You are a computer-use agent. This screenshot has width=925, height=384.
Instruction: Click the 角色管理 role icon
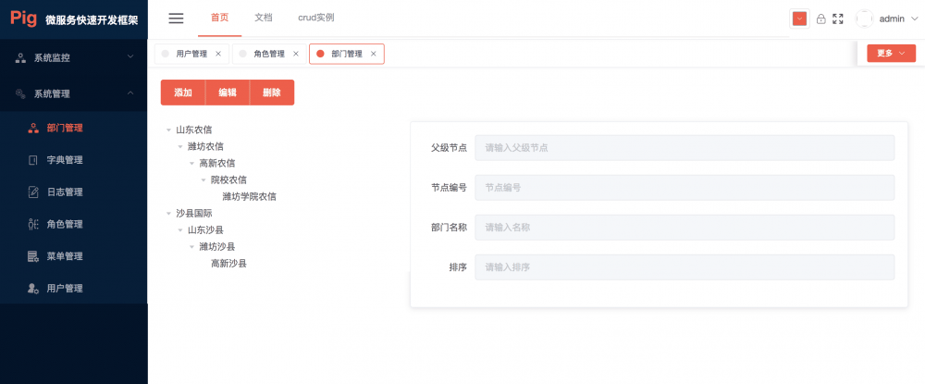click(33, 224)
